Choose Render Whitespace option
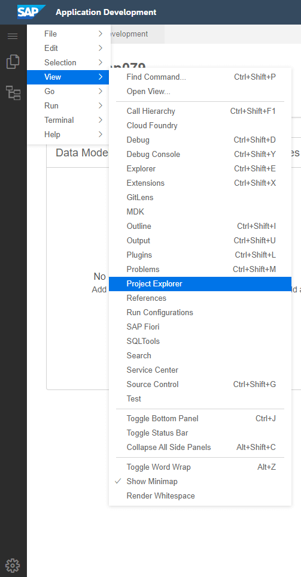Image resolution: width=301 pixels, height=577 pixels. click(200, 496)
